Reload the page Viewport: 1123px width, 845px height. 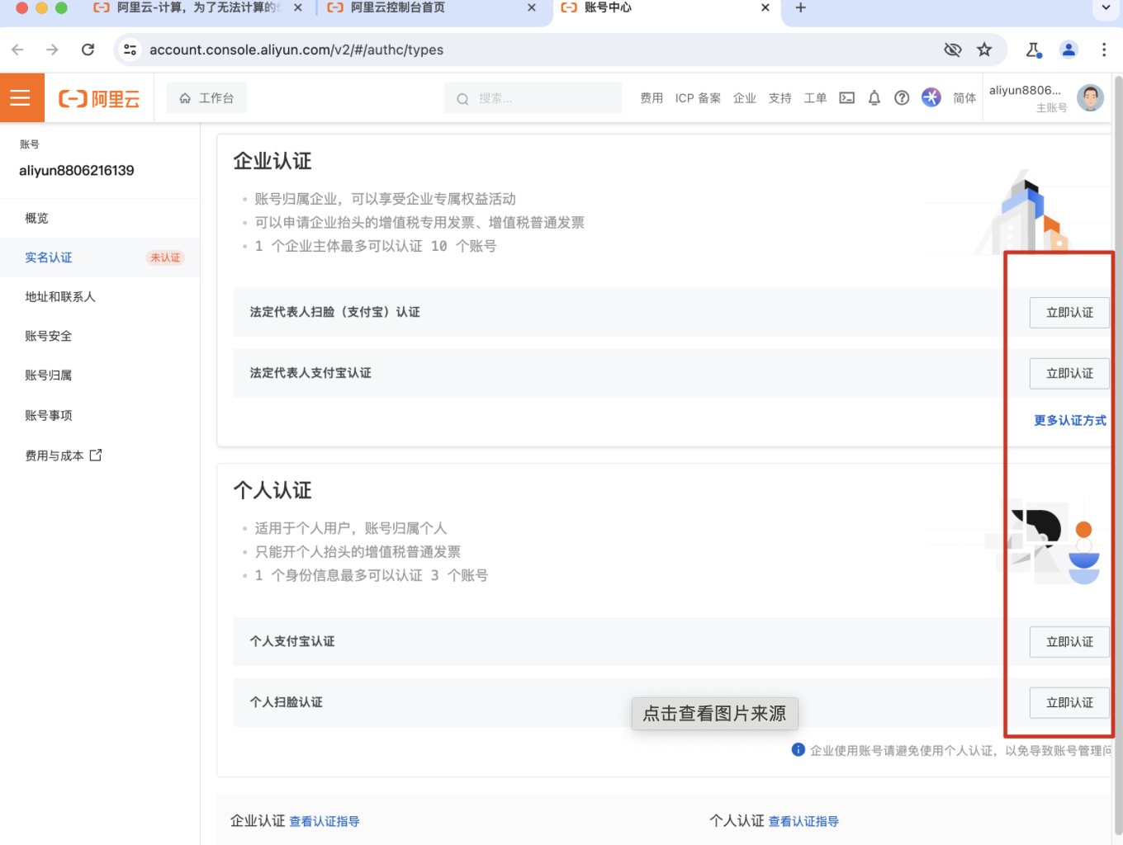pyautogui.click(x=88, y=50)
